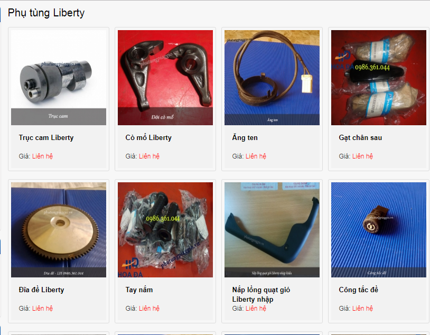
Task: Open the Ăng ten product title
Action: coord(245,137)
